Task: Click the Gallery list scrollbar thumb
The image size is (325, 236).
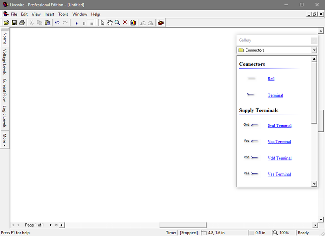Action: 314,93
